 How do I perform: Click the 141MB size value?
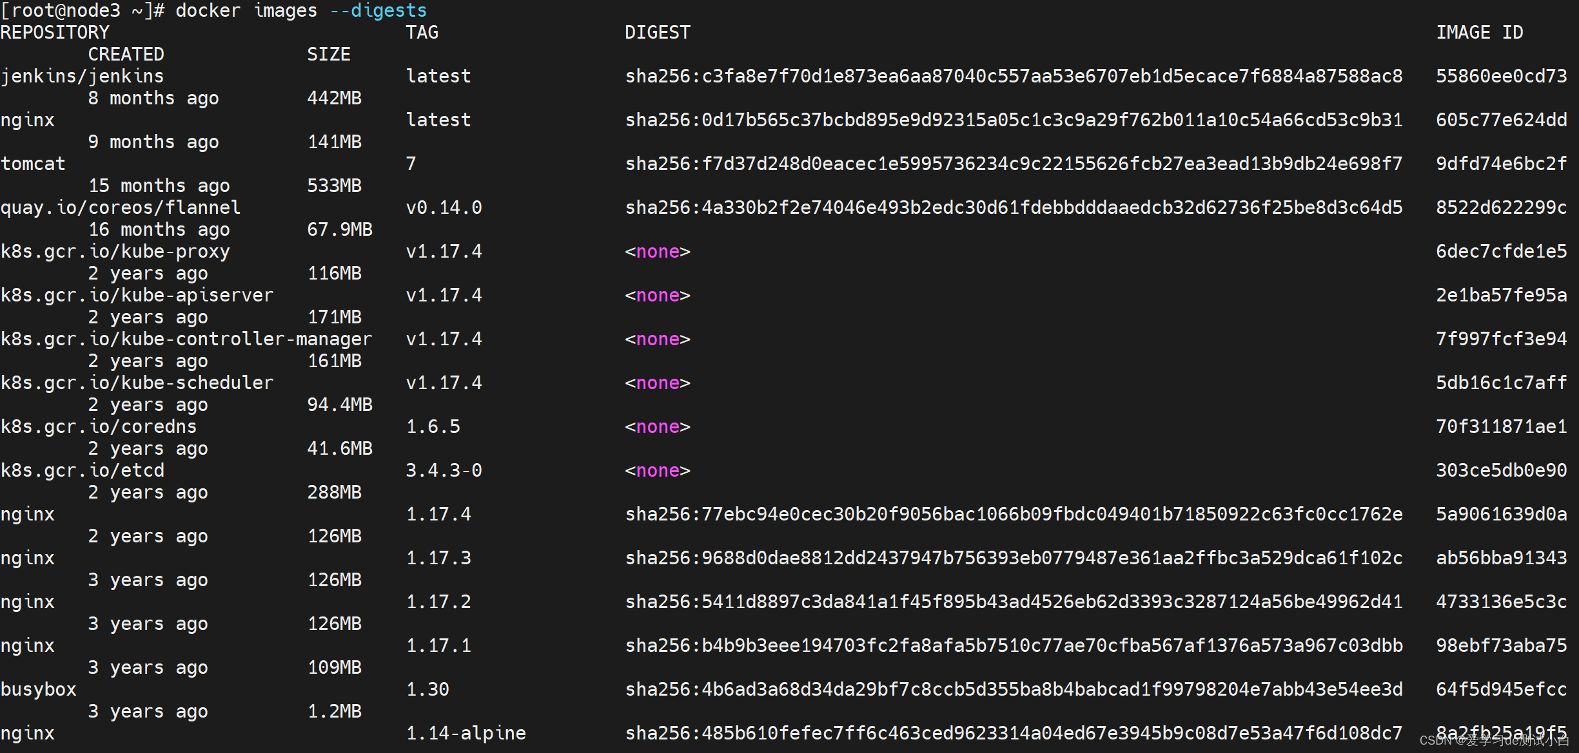click(x=335, y=142)
